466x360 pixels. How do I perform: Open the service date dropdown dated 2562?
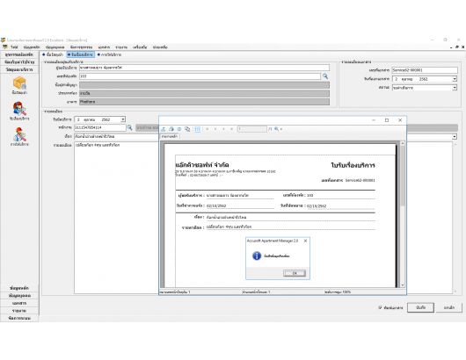[x=123, y=119]
